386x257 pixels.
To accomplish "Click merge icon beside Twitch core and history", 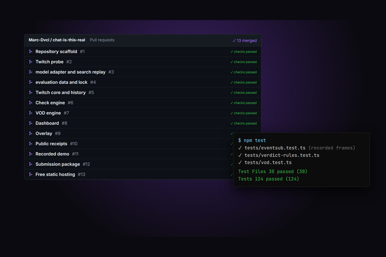I will pos(31,92).
